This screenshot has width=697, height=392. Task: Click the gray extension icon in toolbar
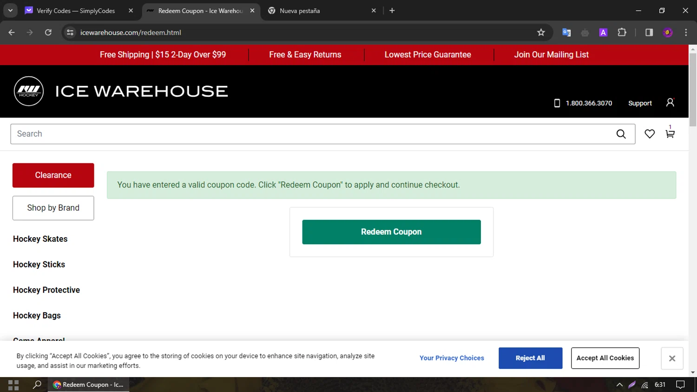pos(585,33)
